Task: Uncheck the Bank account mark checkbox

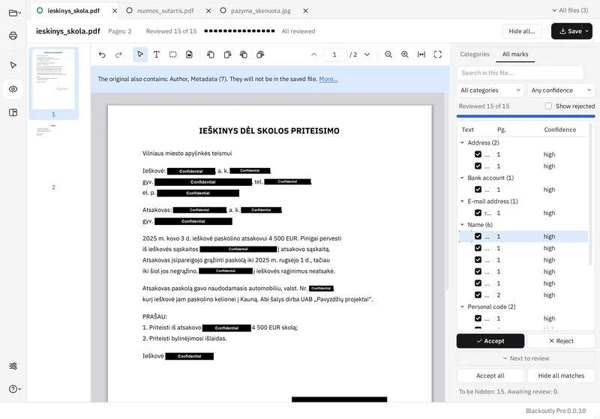Action: click(x=478, y=189)
